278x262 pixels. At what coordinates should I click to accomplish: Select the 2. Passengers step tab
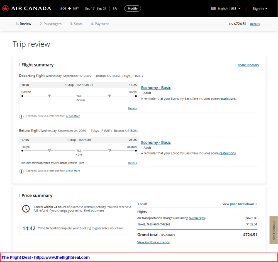click(51, 24)
